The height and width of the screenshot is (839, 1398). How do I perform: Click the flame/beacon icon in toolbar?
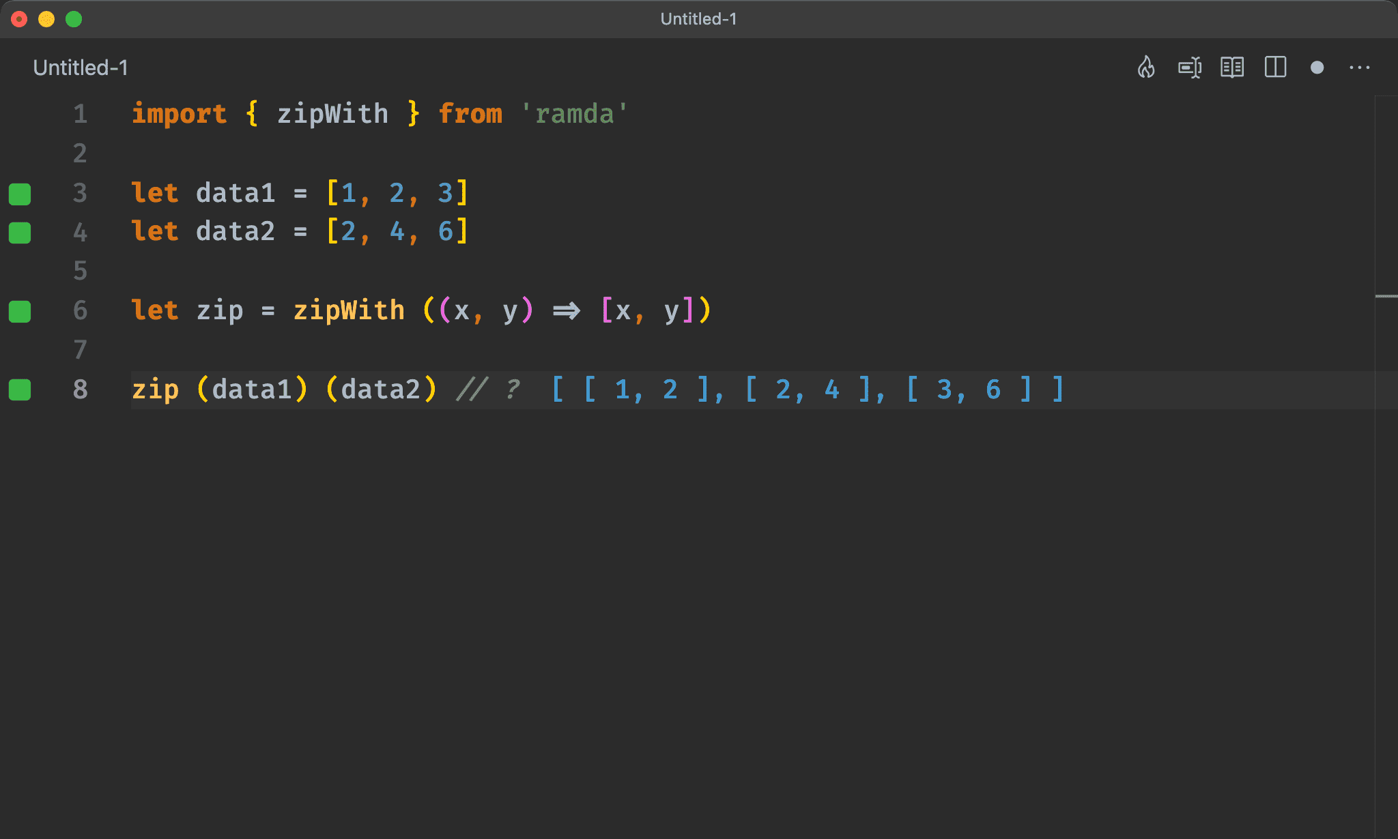pyautogui.click(x=1146, y=67)
